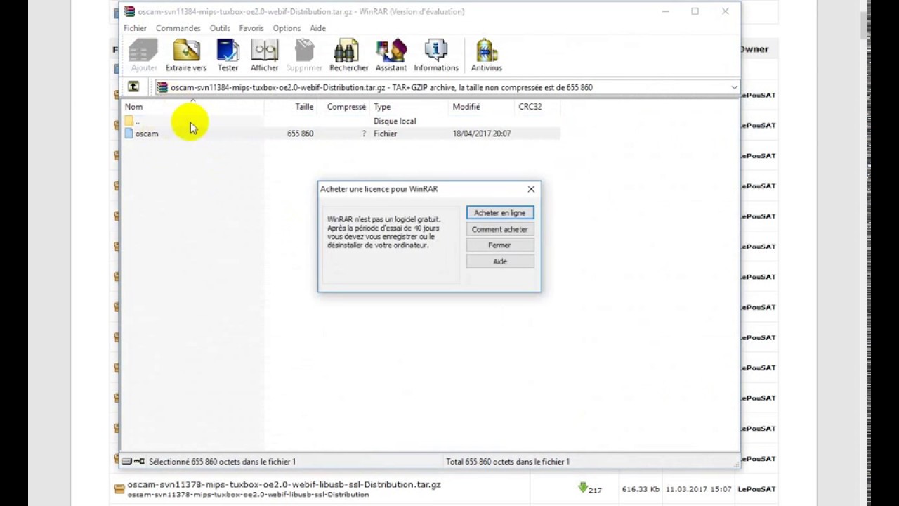Click the Aide button in dialog
The height and width of the screenshot is (506, 899).
(x=500, y=261)
